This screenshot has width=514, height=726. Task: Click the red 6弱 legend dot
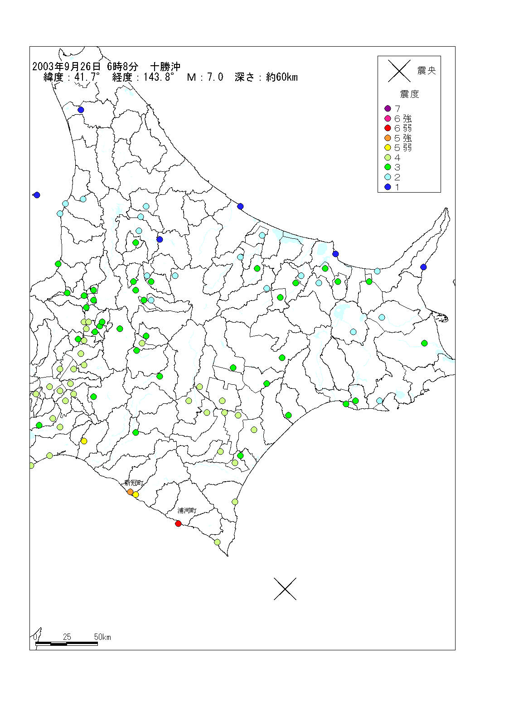pyautogui.click(x=388, y=128)
